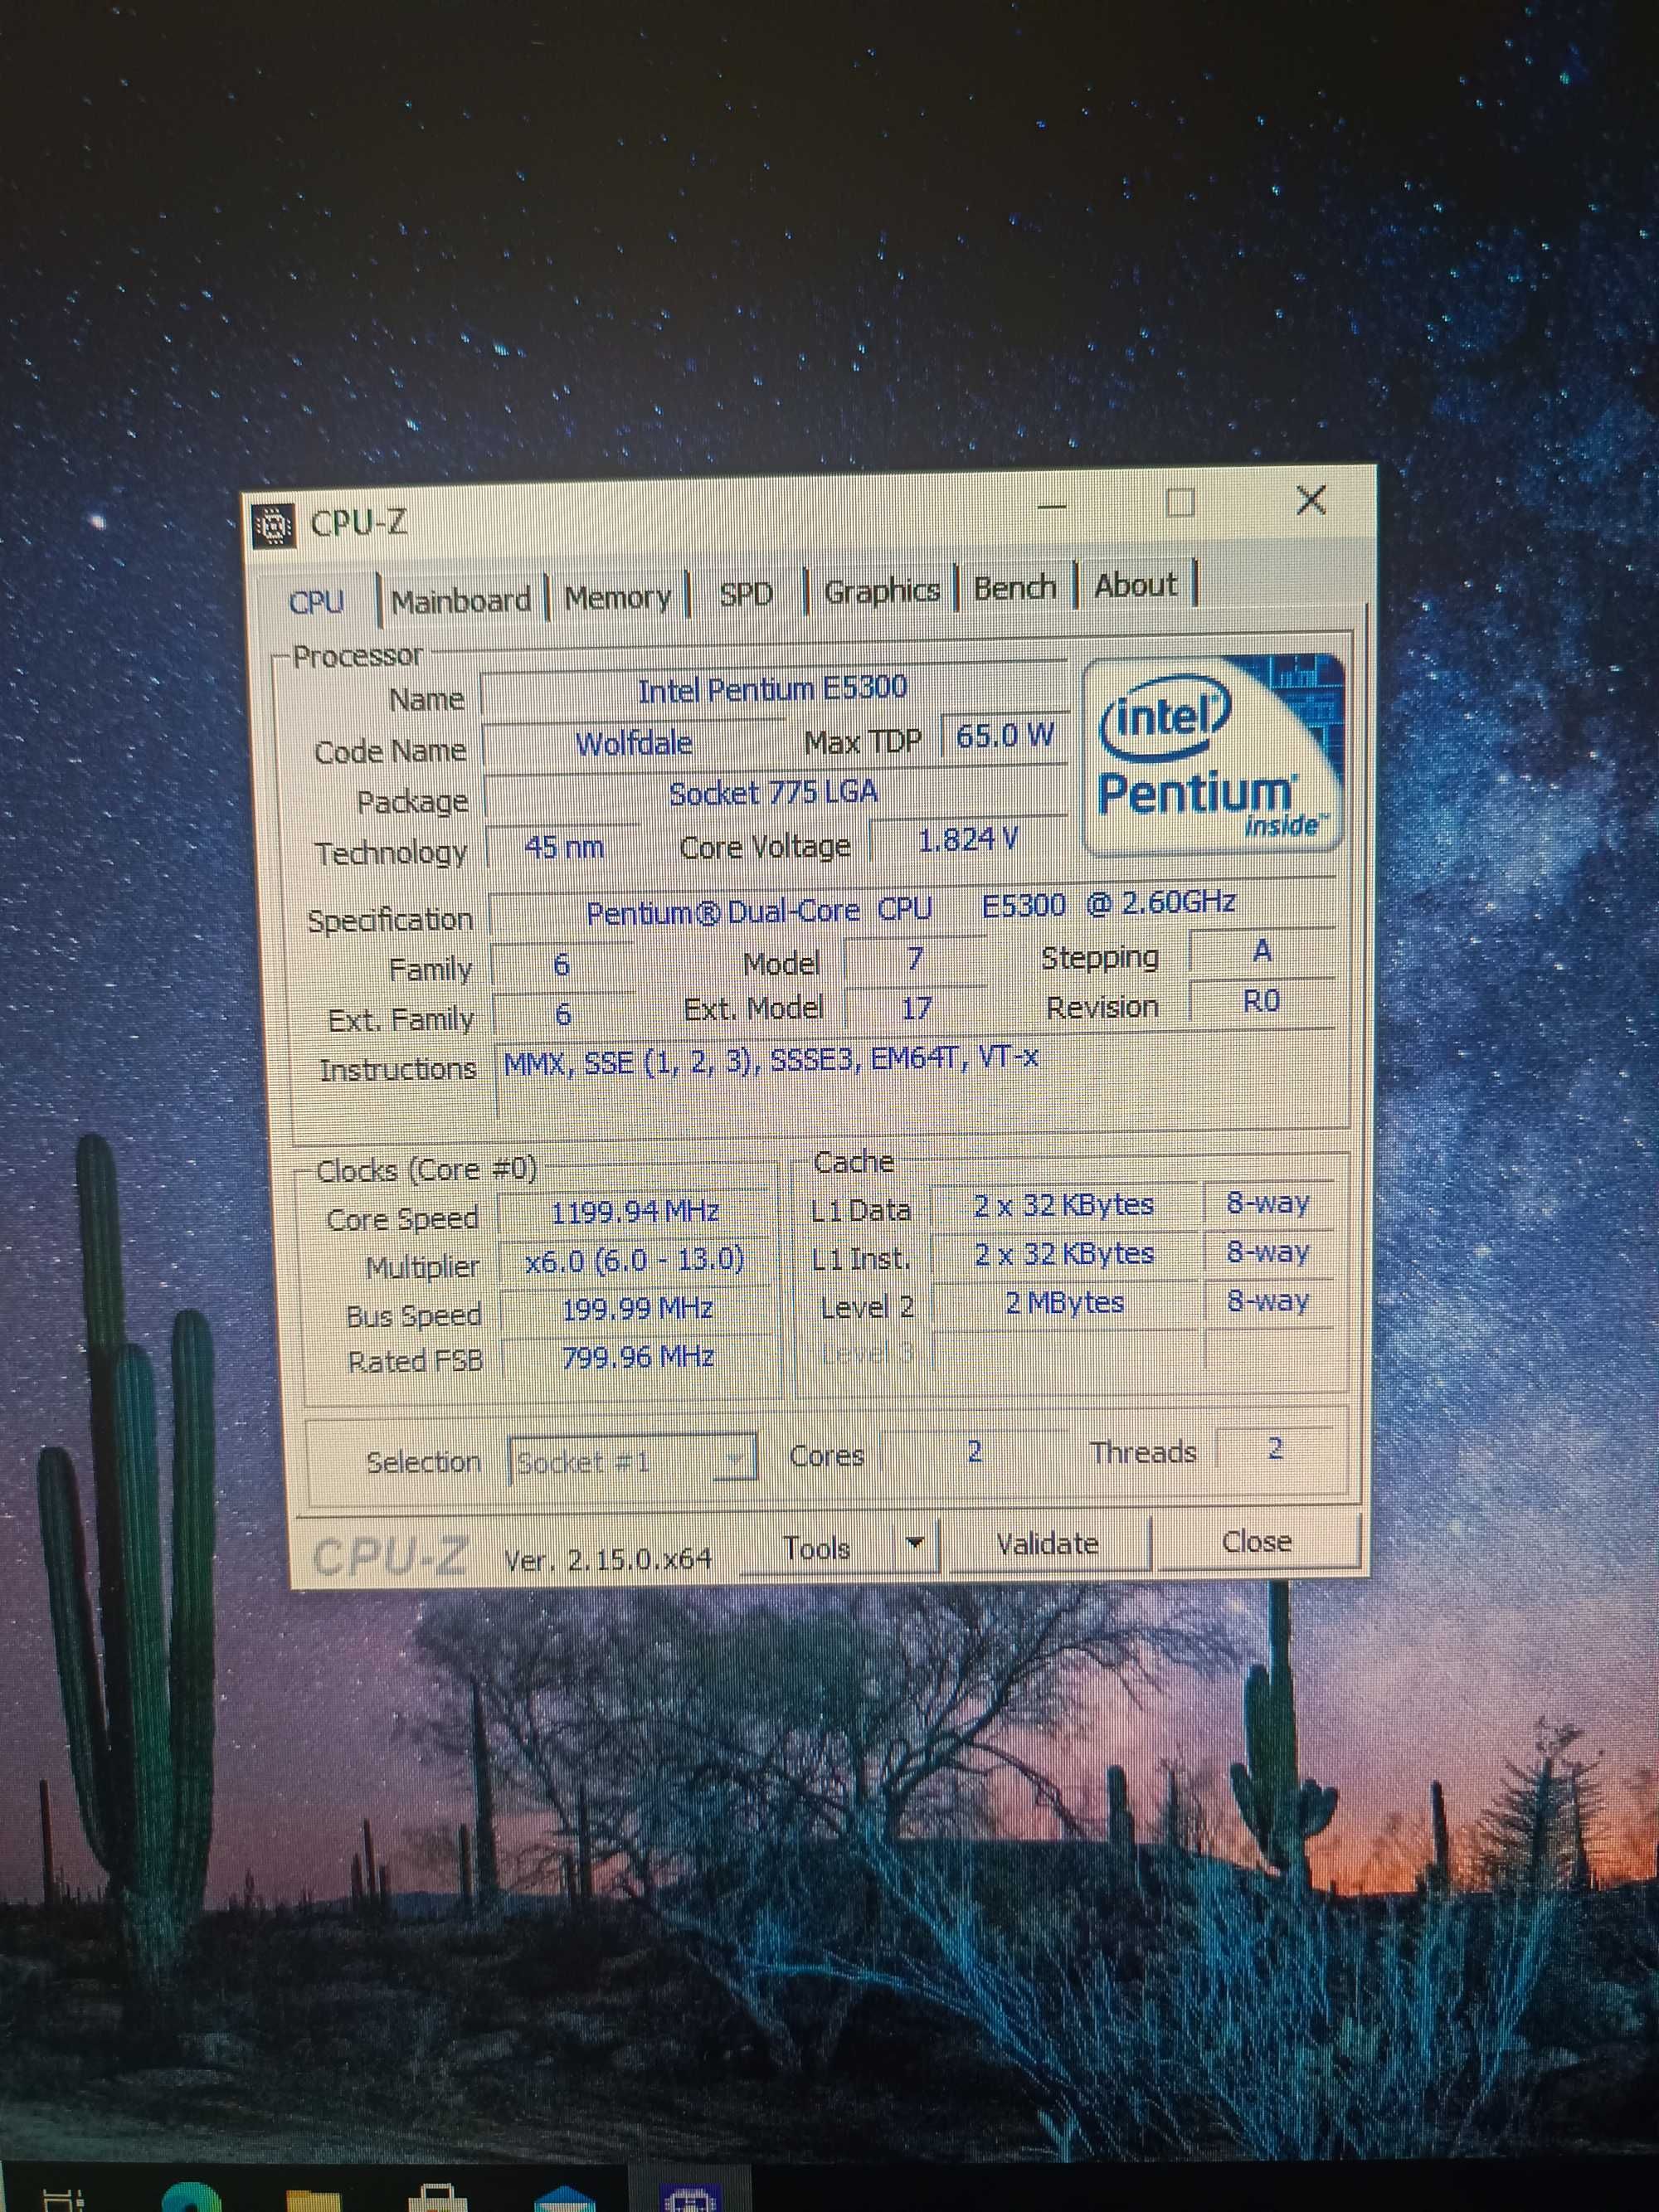Open the SPD tab

pos(746,594)
